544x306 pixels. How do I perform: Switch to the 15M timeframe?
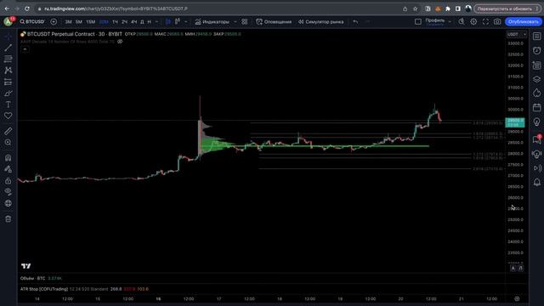coord(91,21)
